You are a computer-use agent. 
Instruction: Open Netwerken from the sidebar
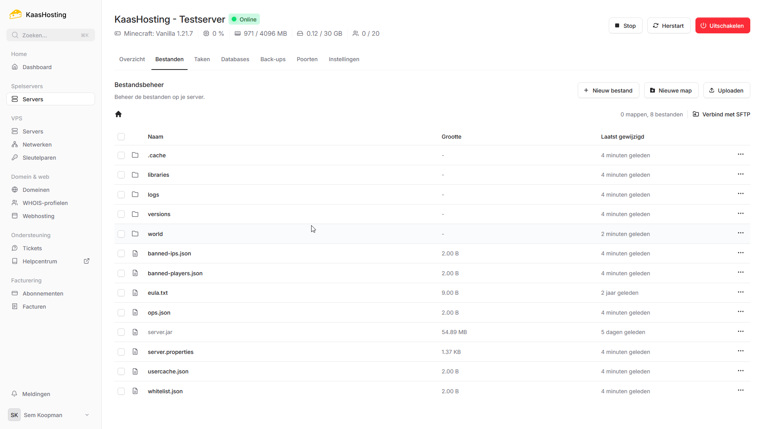(37, 145)
